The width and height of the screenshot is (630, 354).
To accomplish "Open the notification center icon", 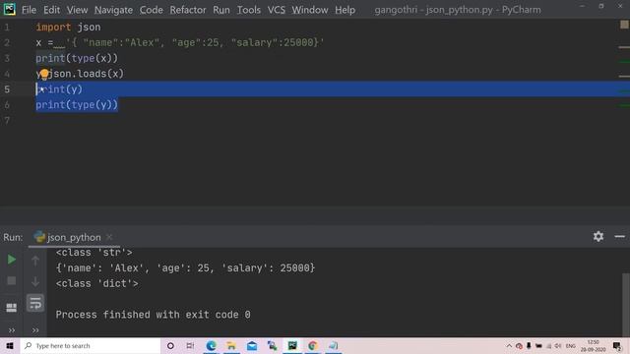I will [617, 345].
